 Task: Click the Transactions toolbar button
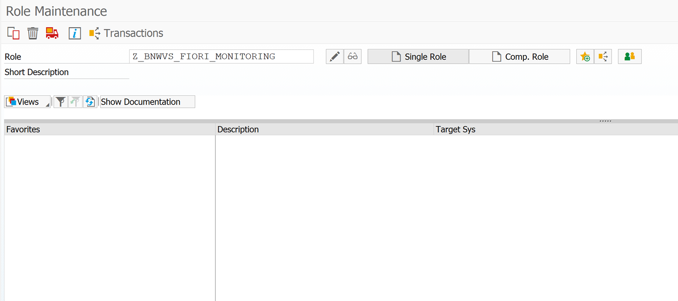126,33
